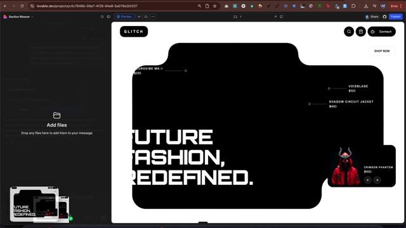Open the search icon in site header
This screenshot has height=228, width=406.
click(x=349, y=32)
